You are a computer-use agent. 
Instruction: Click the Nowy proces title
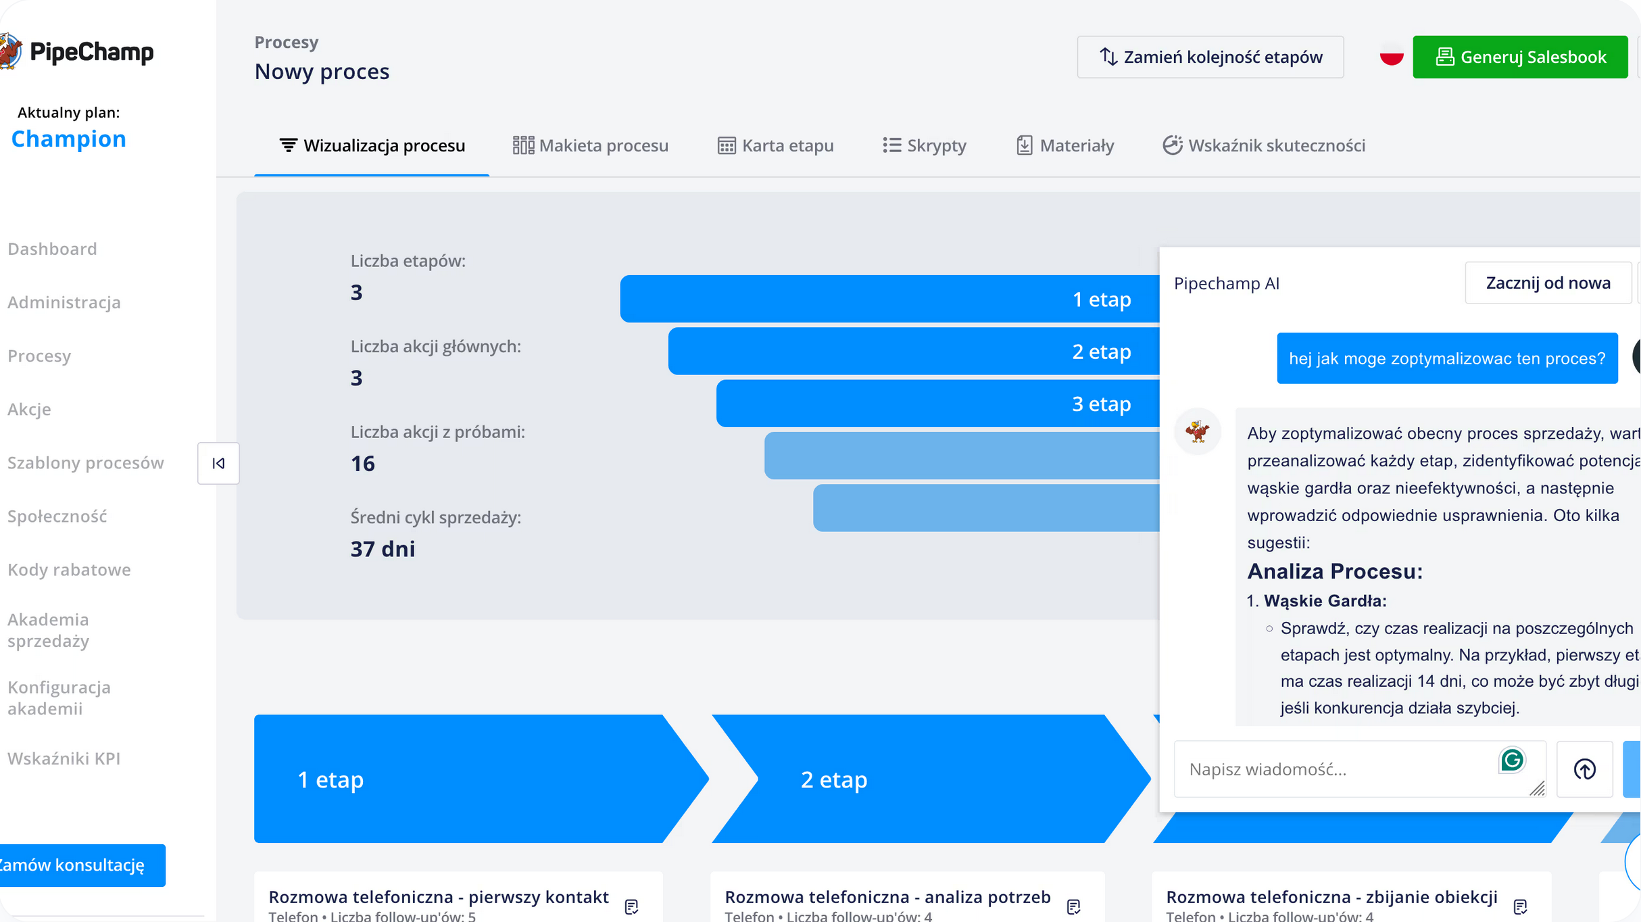322,72
